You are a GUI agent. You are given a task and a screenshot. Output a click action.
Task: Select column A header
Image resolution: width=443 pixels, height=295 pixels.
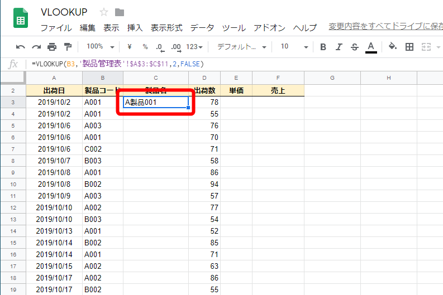tap(54, 78)
